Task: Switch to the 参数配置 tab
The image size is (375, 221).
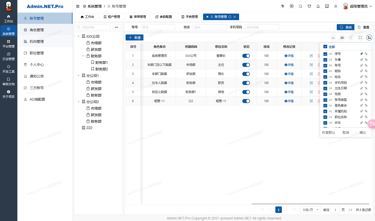Action: click(x=164, y=17)
